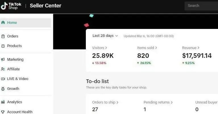Expand the Revenue details chevron
This screenshot has height=114, width=218.
coord(198,48)
